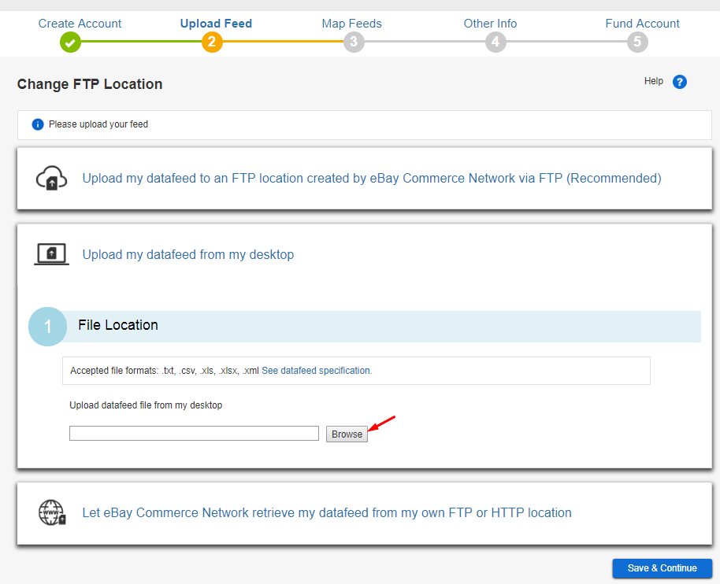Go to the Create Account step label
This screenshot has width=720, height=584.
(80, 24)
